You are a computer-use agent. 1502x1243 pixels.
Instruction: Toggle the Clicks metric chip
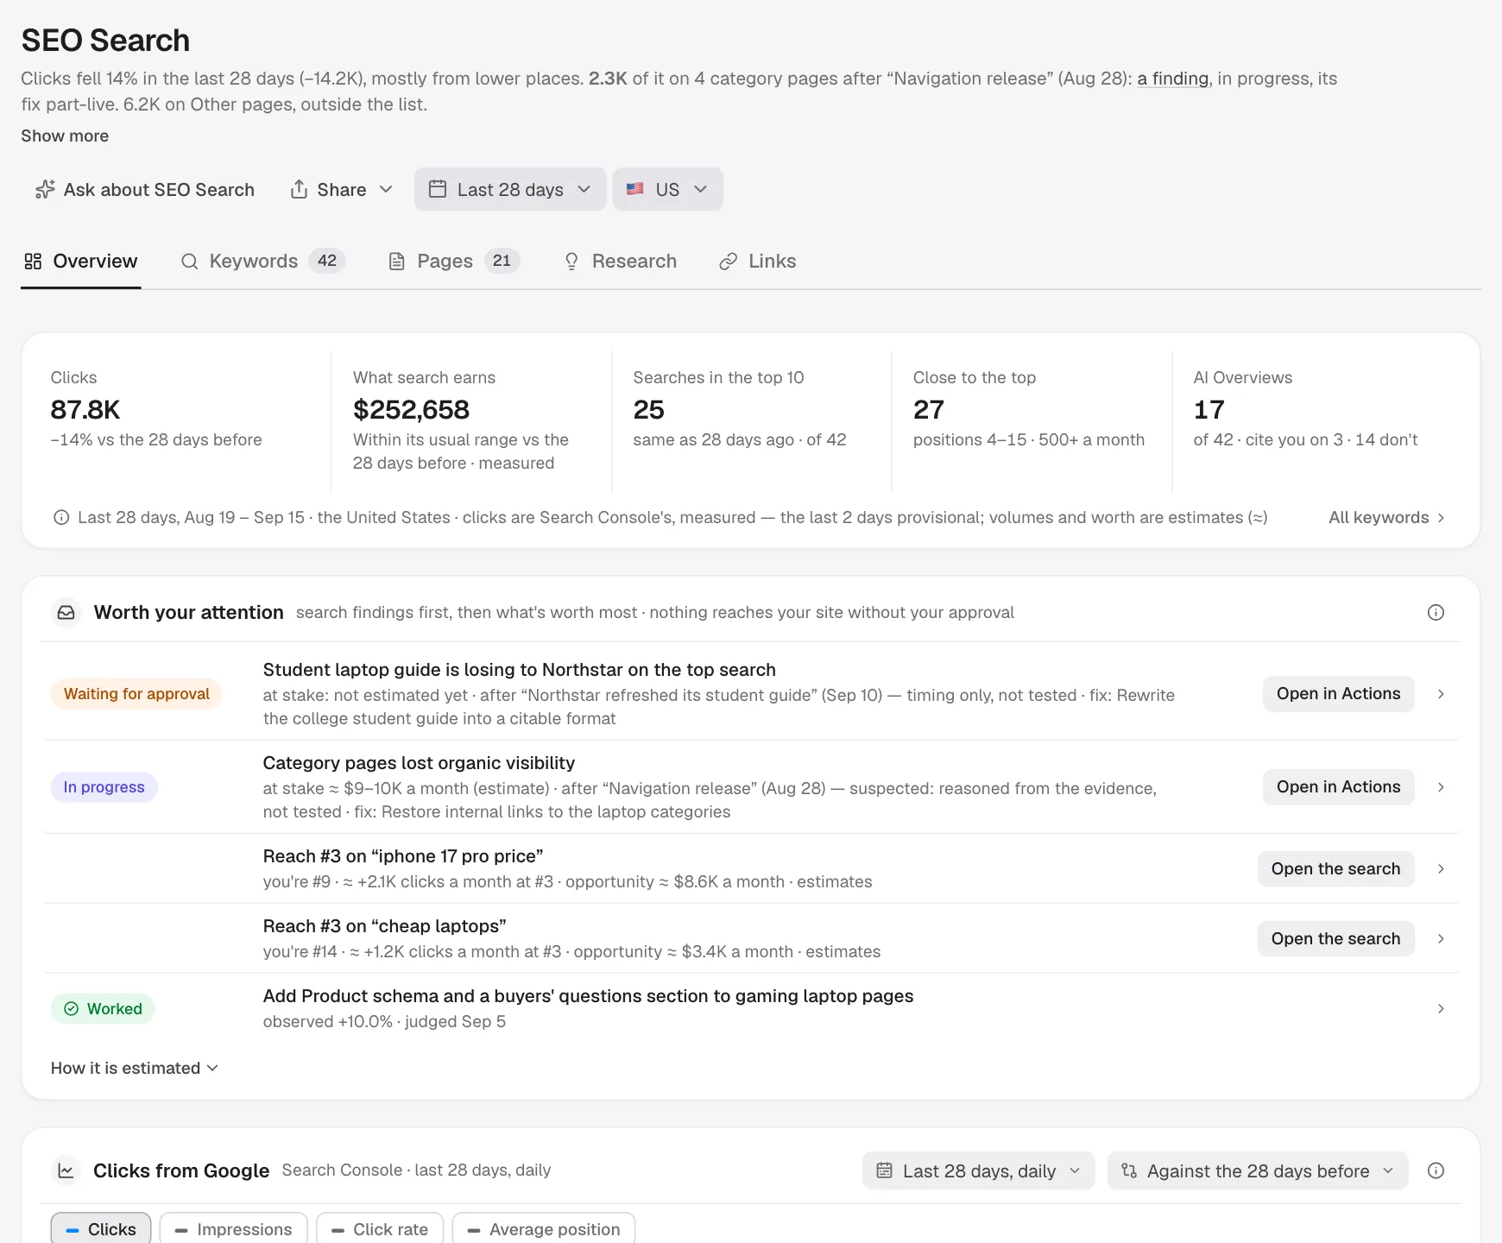(x=101, y=1228)
